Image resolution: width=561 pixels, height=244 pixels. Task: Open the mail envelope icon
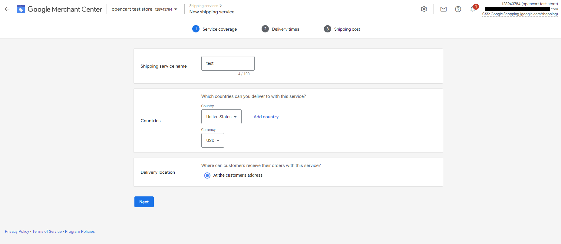444,9
